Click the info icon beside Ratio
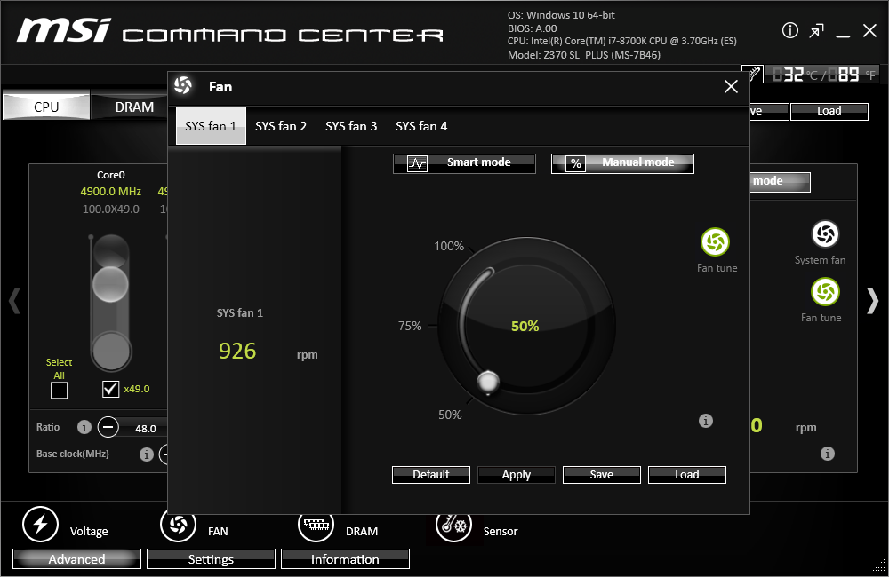 click(x=84, y=427)
